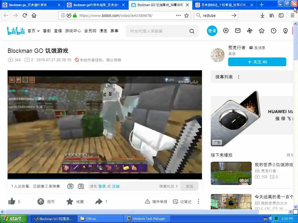Open Windows Task Manager from taskbar
Viewport: 298px width, 223px height.
coord(147,219)
